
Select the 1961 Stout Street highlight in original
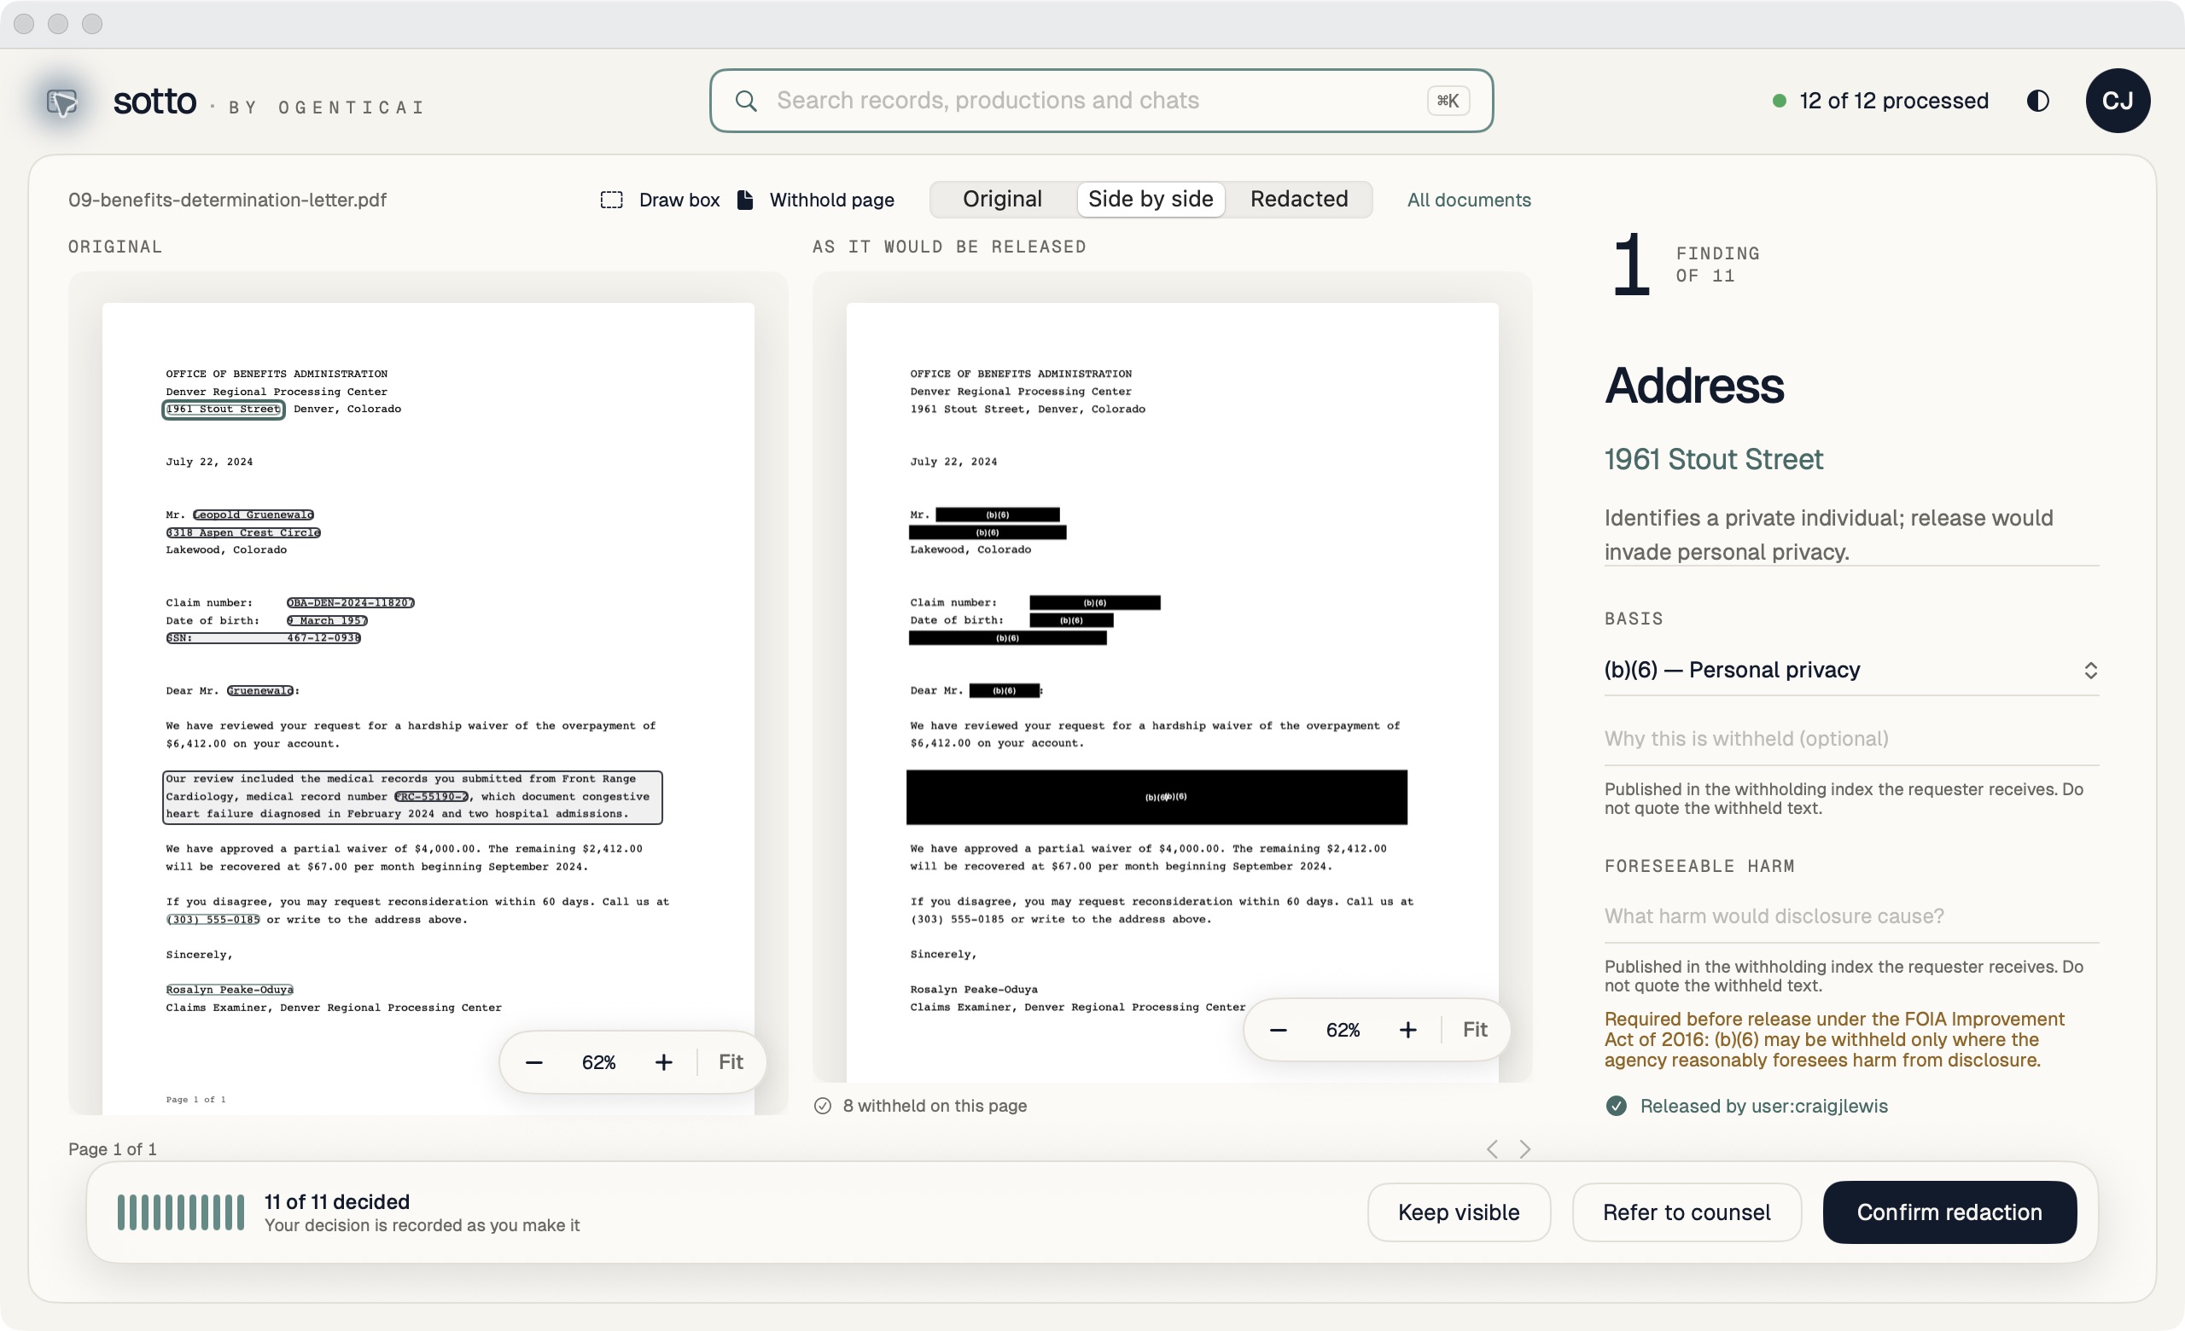point(223,410)
